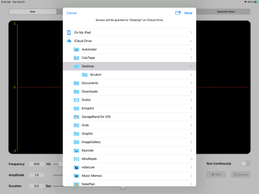The image size is (259, 194).
Task: Open the Automator folder icon
Action: tap(76, 49)
